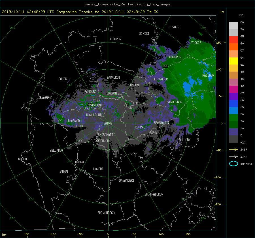This screenshot has height=238, width=255.
Task: Click the HAVERI city label
Action: 98,169
